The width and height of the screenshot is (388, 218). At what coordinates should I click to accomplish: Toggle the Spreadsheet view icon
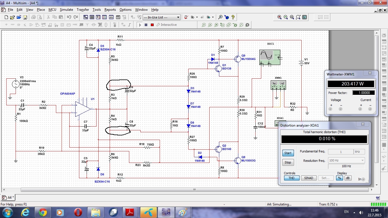click(x=92, y=17)
